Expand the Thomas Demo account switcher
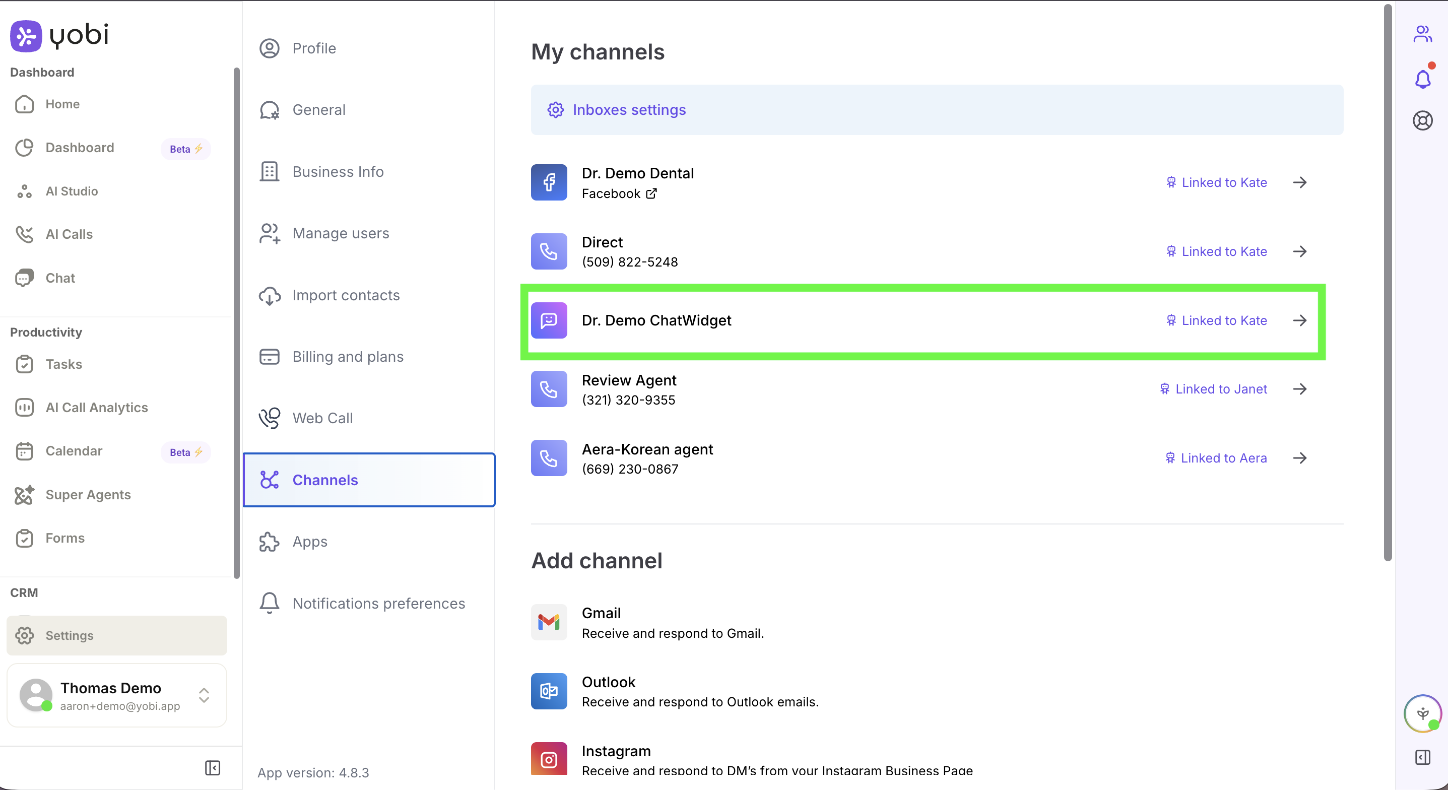Viewport: 1448px width, 790px height. [x=204, y=696]
